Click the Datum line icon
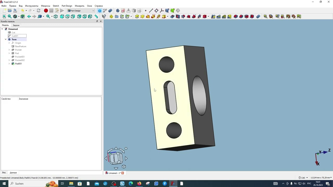This screenshot has height=187, width=333. click(x=151, y=11)
